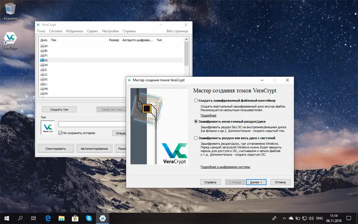Click the VeraCrypt logo beside the Том field
The image size is (358, 224).
(48, 127)
